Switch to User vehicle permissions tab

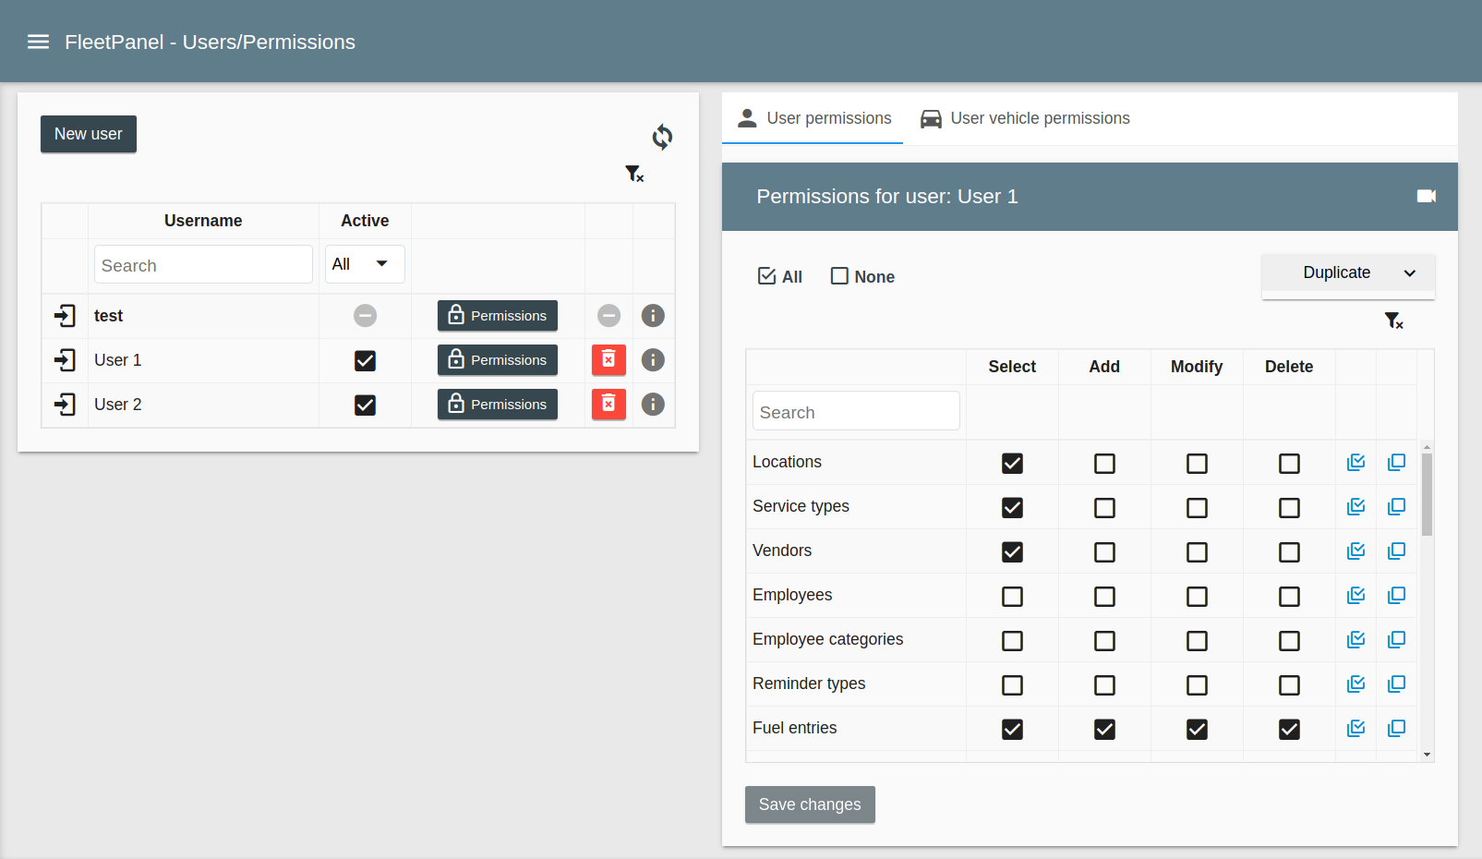point(1025,118)
